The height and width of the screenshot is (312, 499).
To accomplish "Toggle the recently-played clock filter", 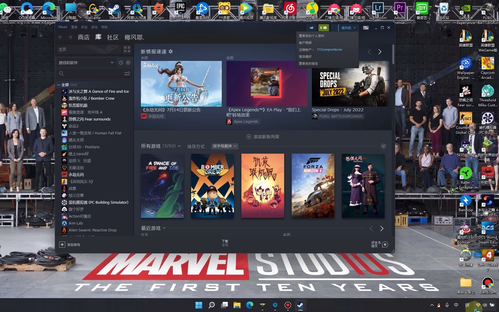I will [121, 62].
